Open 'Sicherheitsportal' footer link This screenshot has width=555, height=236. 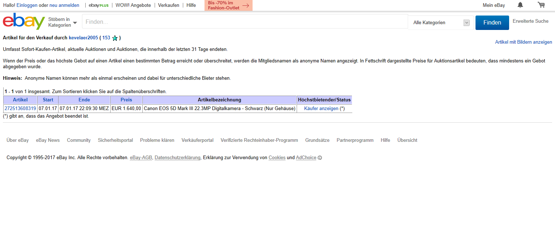tap(115, 140)
